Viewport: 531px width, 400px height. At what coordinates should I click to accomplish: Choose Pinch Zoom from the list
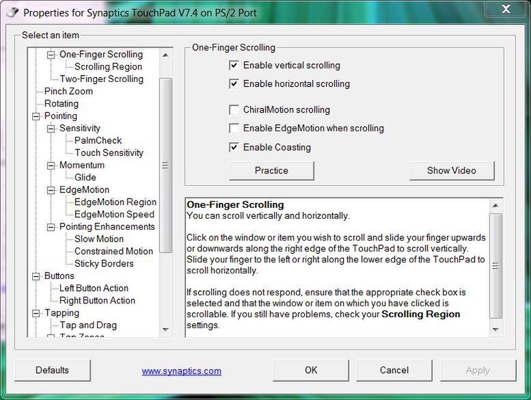point(68,91)
